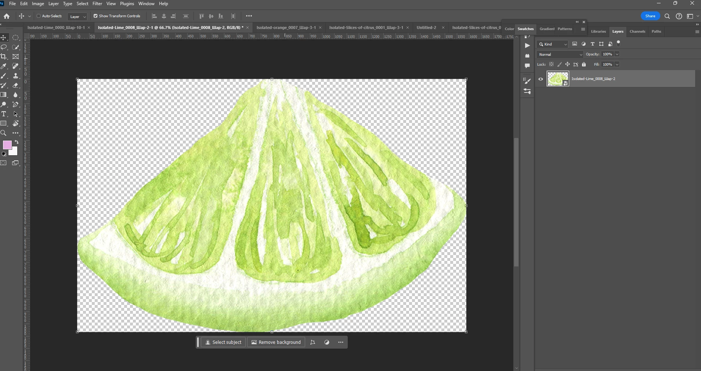This screenshot has width=701, height=371.
Task: Select the Blur tool
Action: [x=15, y=95]
